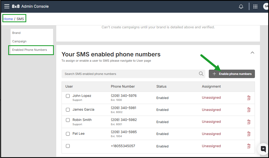Check the Pat Lee row checkbox

68,134
